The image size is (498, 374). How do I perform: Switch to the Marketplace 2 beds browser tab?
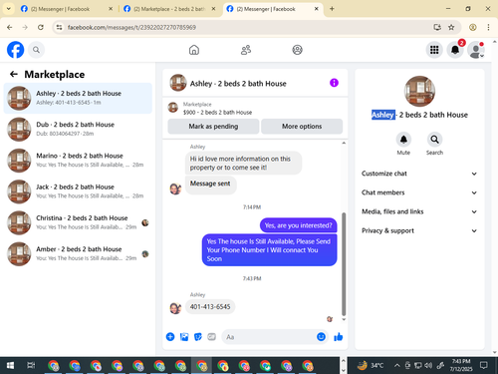(x=168, y=9)
